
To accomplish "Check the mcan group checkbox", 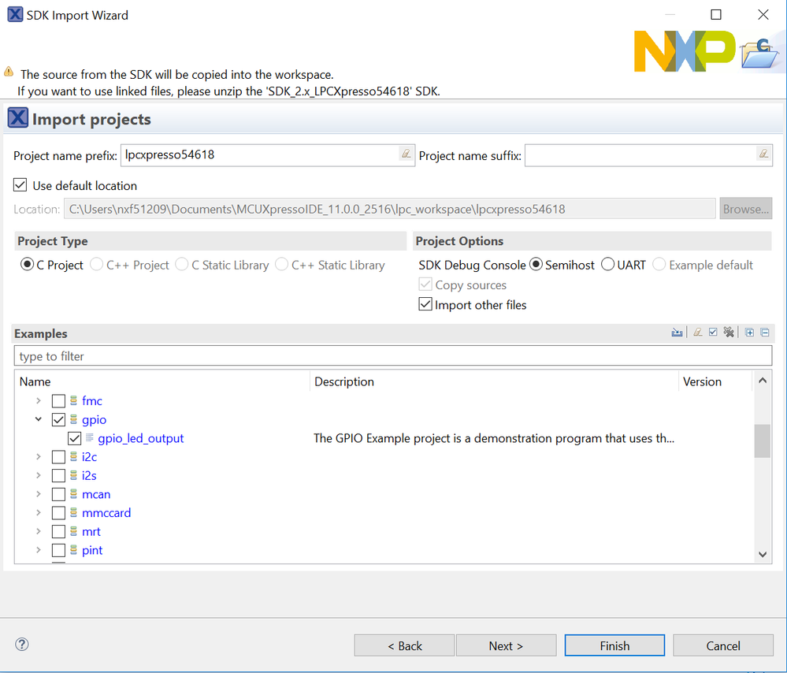I will click(59, 494).
